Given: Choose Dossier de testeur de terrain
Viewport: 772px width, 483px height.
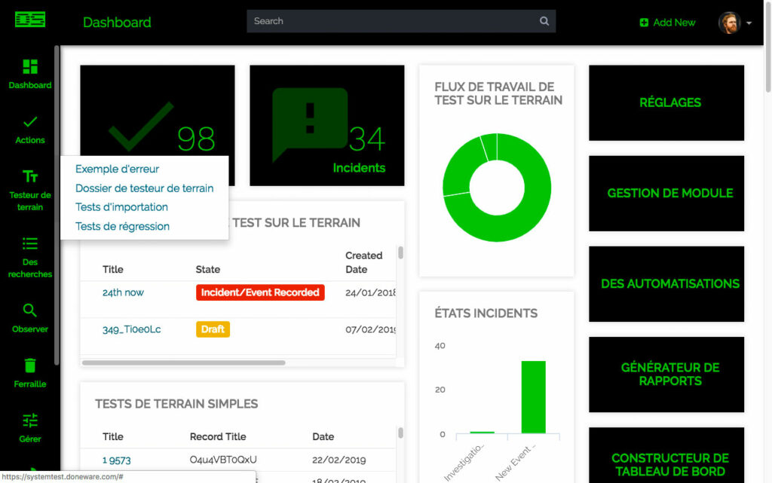Looking at the screenshot, I should click(x=144, y=188).
